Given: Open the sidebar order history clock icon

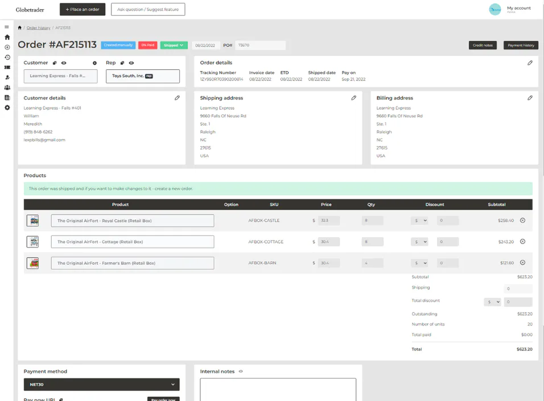Looking at the screenshot, I should (x=7, y=57).
